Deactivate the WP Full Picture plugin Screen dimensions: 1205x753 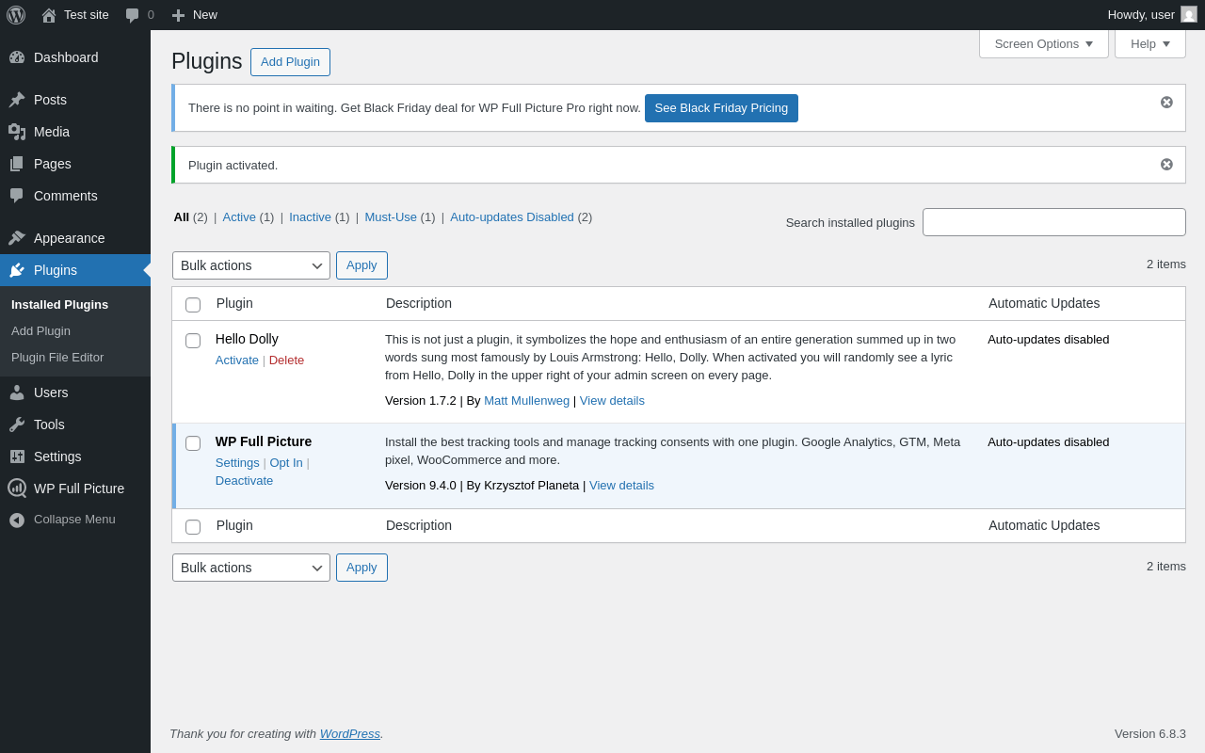point(244,481)
